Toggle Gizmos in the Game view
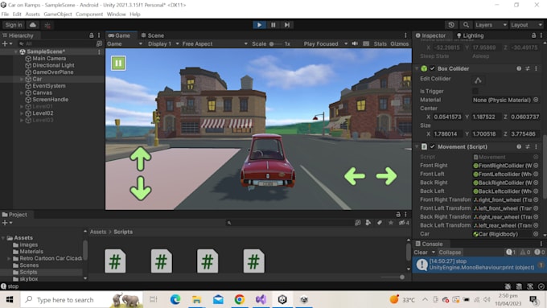The image size is (547, 308). click(400, 43)
